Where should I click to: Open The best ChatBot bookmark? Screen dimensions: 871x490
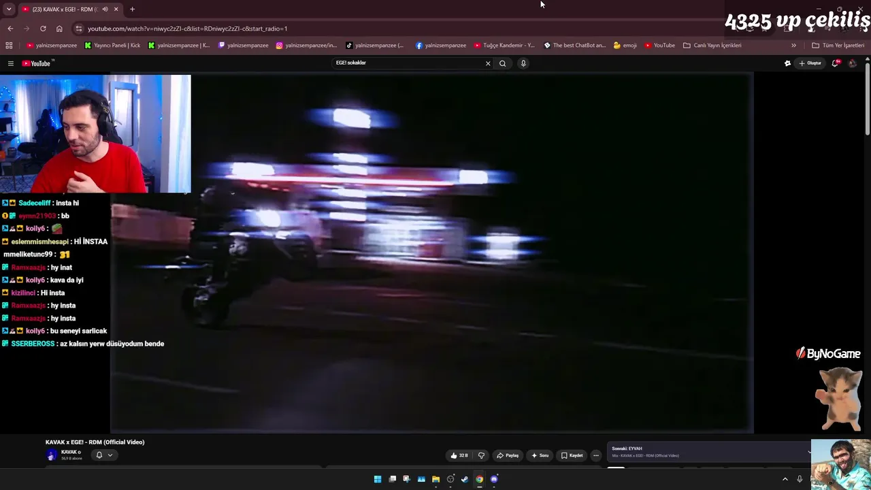tap(575, 46)
